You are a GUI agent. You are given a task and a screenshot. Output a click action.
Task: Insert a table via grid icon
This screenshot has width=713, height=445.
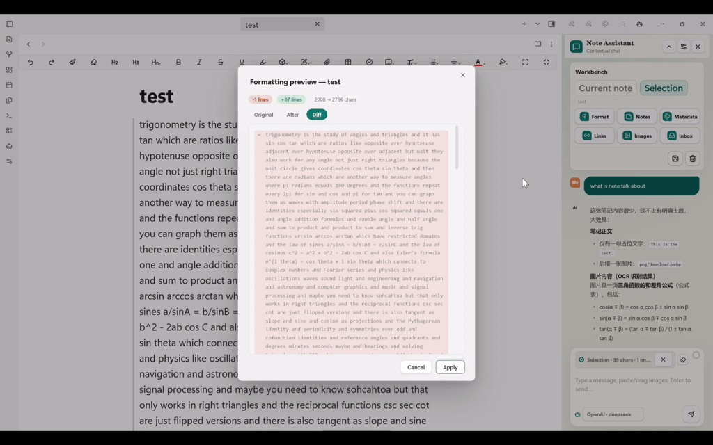click(x=348, y=62)
